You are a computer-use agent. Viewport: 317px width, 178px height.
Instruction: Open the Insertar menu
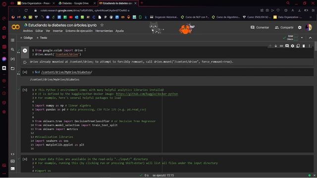click(x=58, y=31)
